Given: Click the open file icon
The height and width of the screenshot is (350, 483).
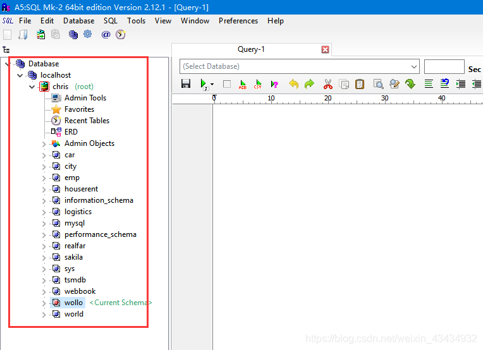Looking at the screenshot, I should click(x=23, y=35).
